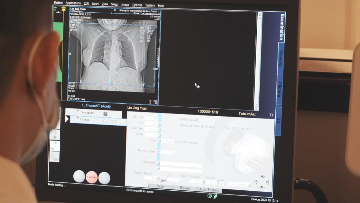Open the Slice dropdown arrow

[159, 140]
